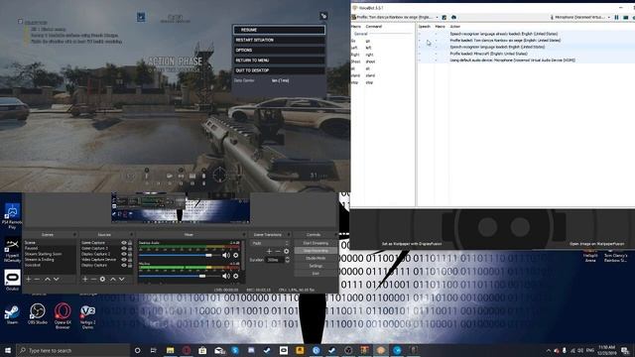Image resolution: width=635 pixels, height=357 pixels.
Task: Open Mic/Aux settings gear in mixer
Action: 236,276
